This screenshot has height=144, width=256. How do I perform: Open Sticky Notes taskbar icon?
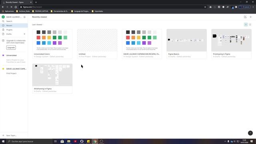pos(88,141)
